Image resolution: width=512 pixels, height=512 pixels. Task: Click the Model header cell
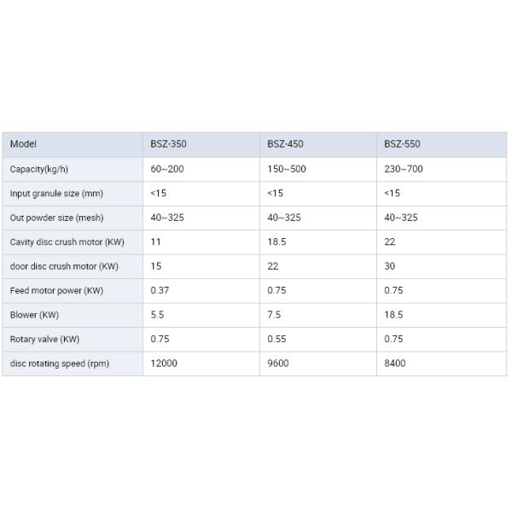[x=24, y=144]
